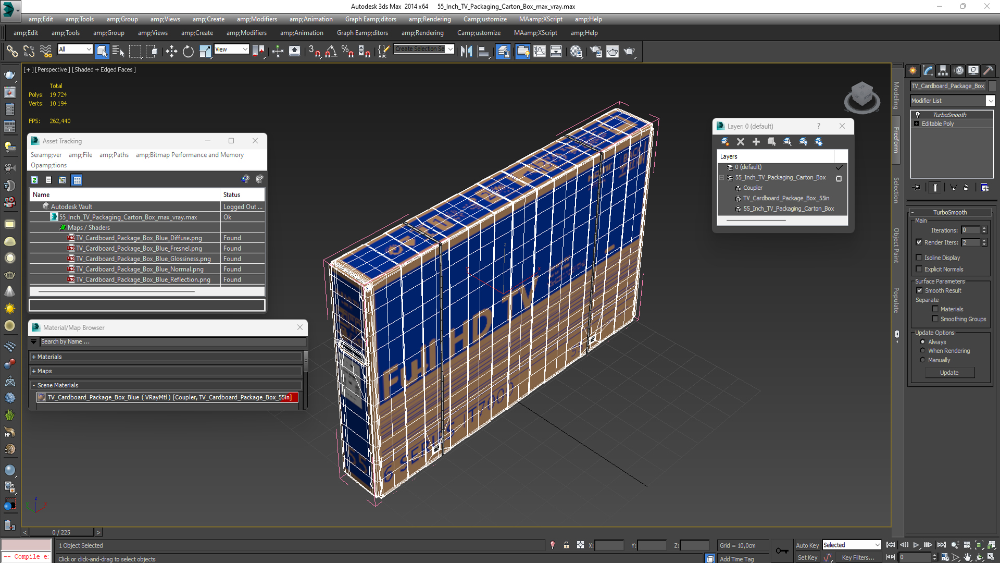Open Bitmap Performance and Memory menu
The height and width of the screenshot is (563, 1000).
tap(190, 155)
